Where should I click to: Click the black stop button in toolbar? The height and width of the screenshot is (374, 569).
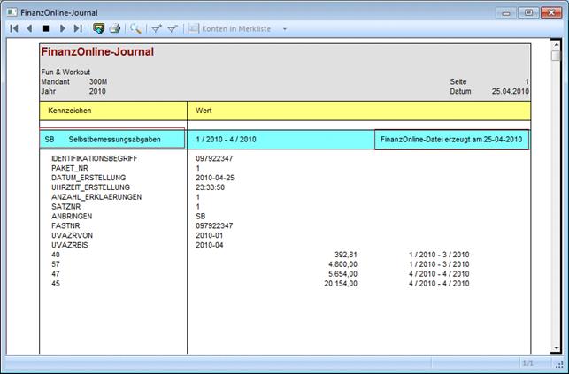[x=46, y=29]
